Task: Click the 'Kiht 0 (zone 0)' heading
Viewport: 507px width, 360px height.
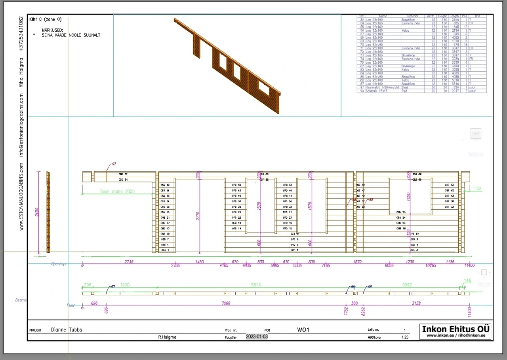Action: [x=45, y=19]
